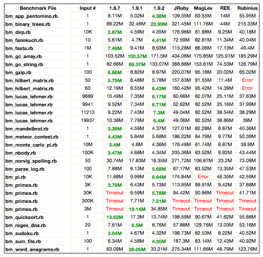The width and height of the screenshot is (263, 257).
Task: Select the 1.8.7 Timeout cell for primes 30K
Action: pyautogui.click(x=115, y=193)
